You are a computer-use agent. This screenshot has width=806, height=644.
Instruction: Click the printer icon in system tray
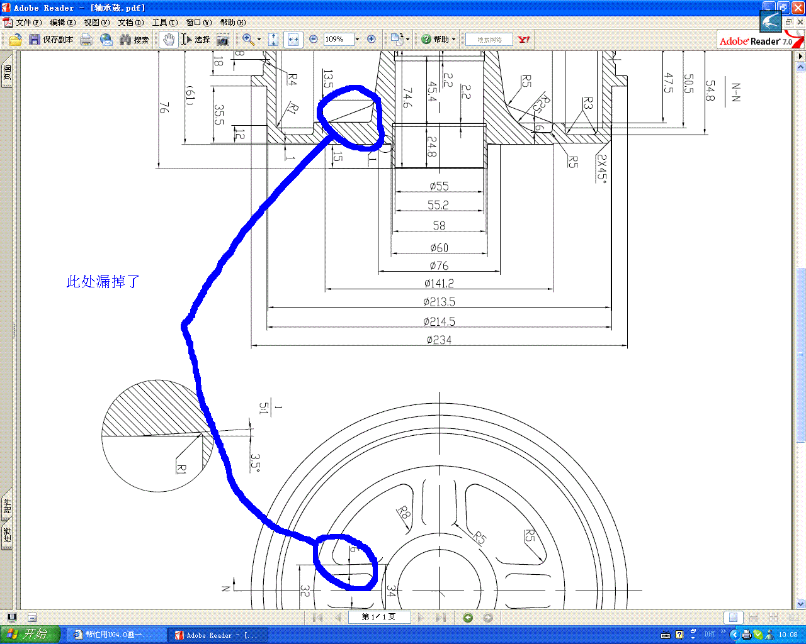(746, 635)
